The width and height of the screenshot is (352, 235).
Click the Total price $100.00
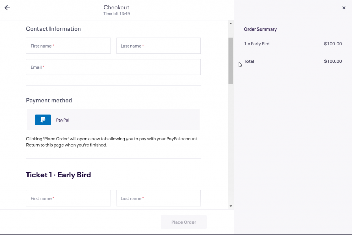333,61
